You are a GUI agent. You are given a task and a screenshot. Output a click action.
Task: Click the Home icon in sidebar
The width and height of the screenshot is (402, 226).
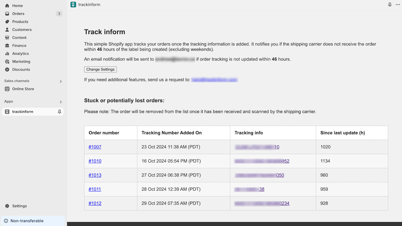[x=7, y=6]
